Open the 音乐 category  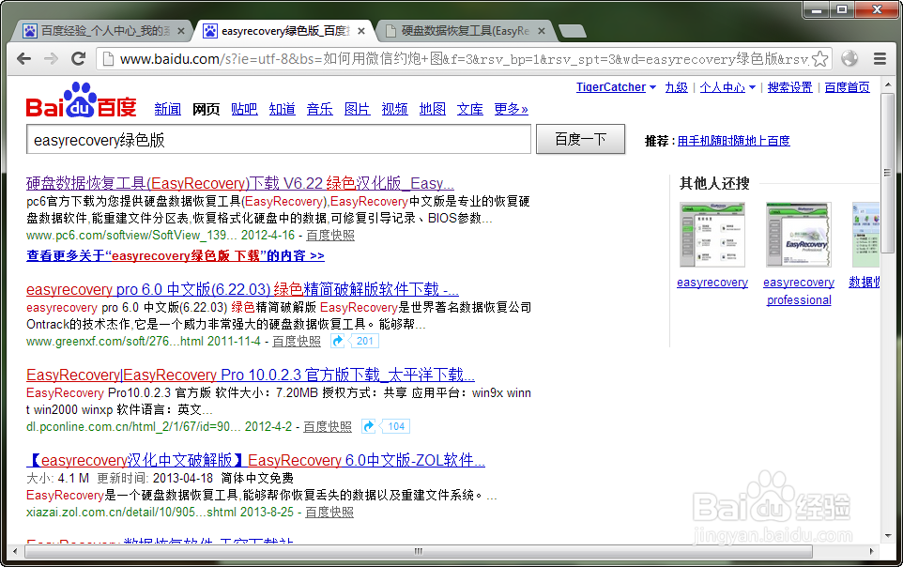(320, 109)
